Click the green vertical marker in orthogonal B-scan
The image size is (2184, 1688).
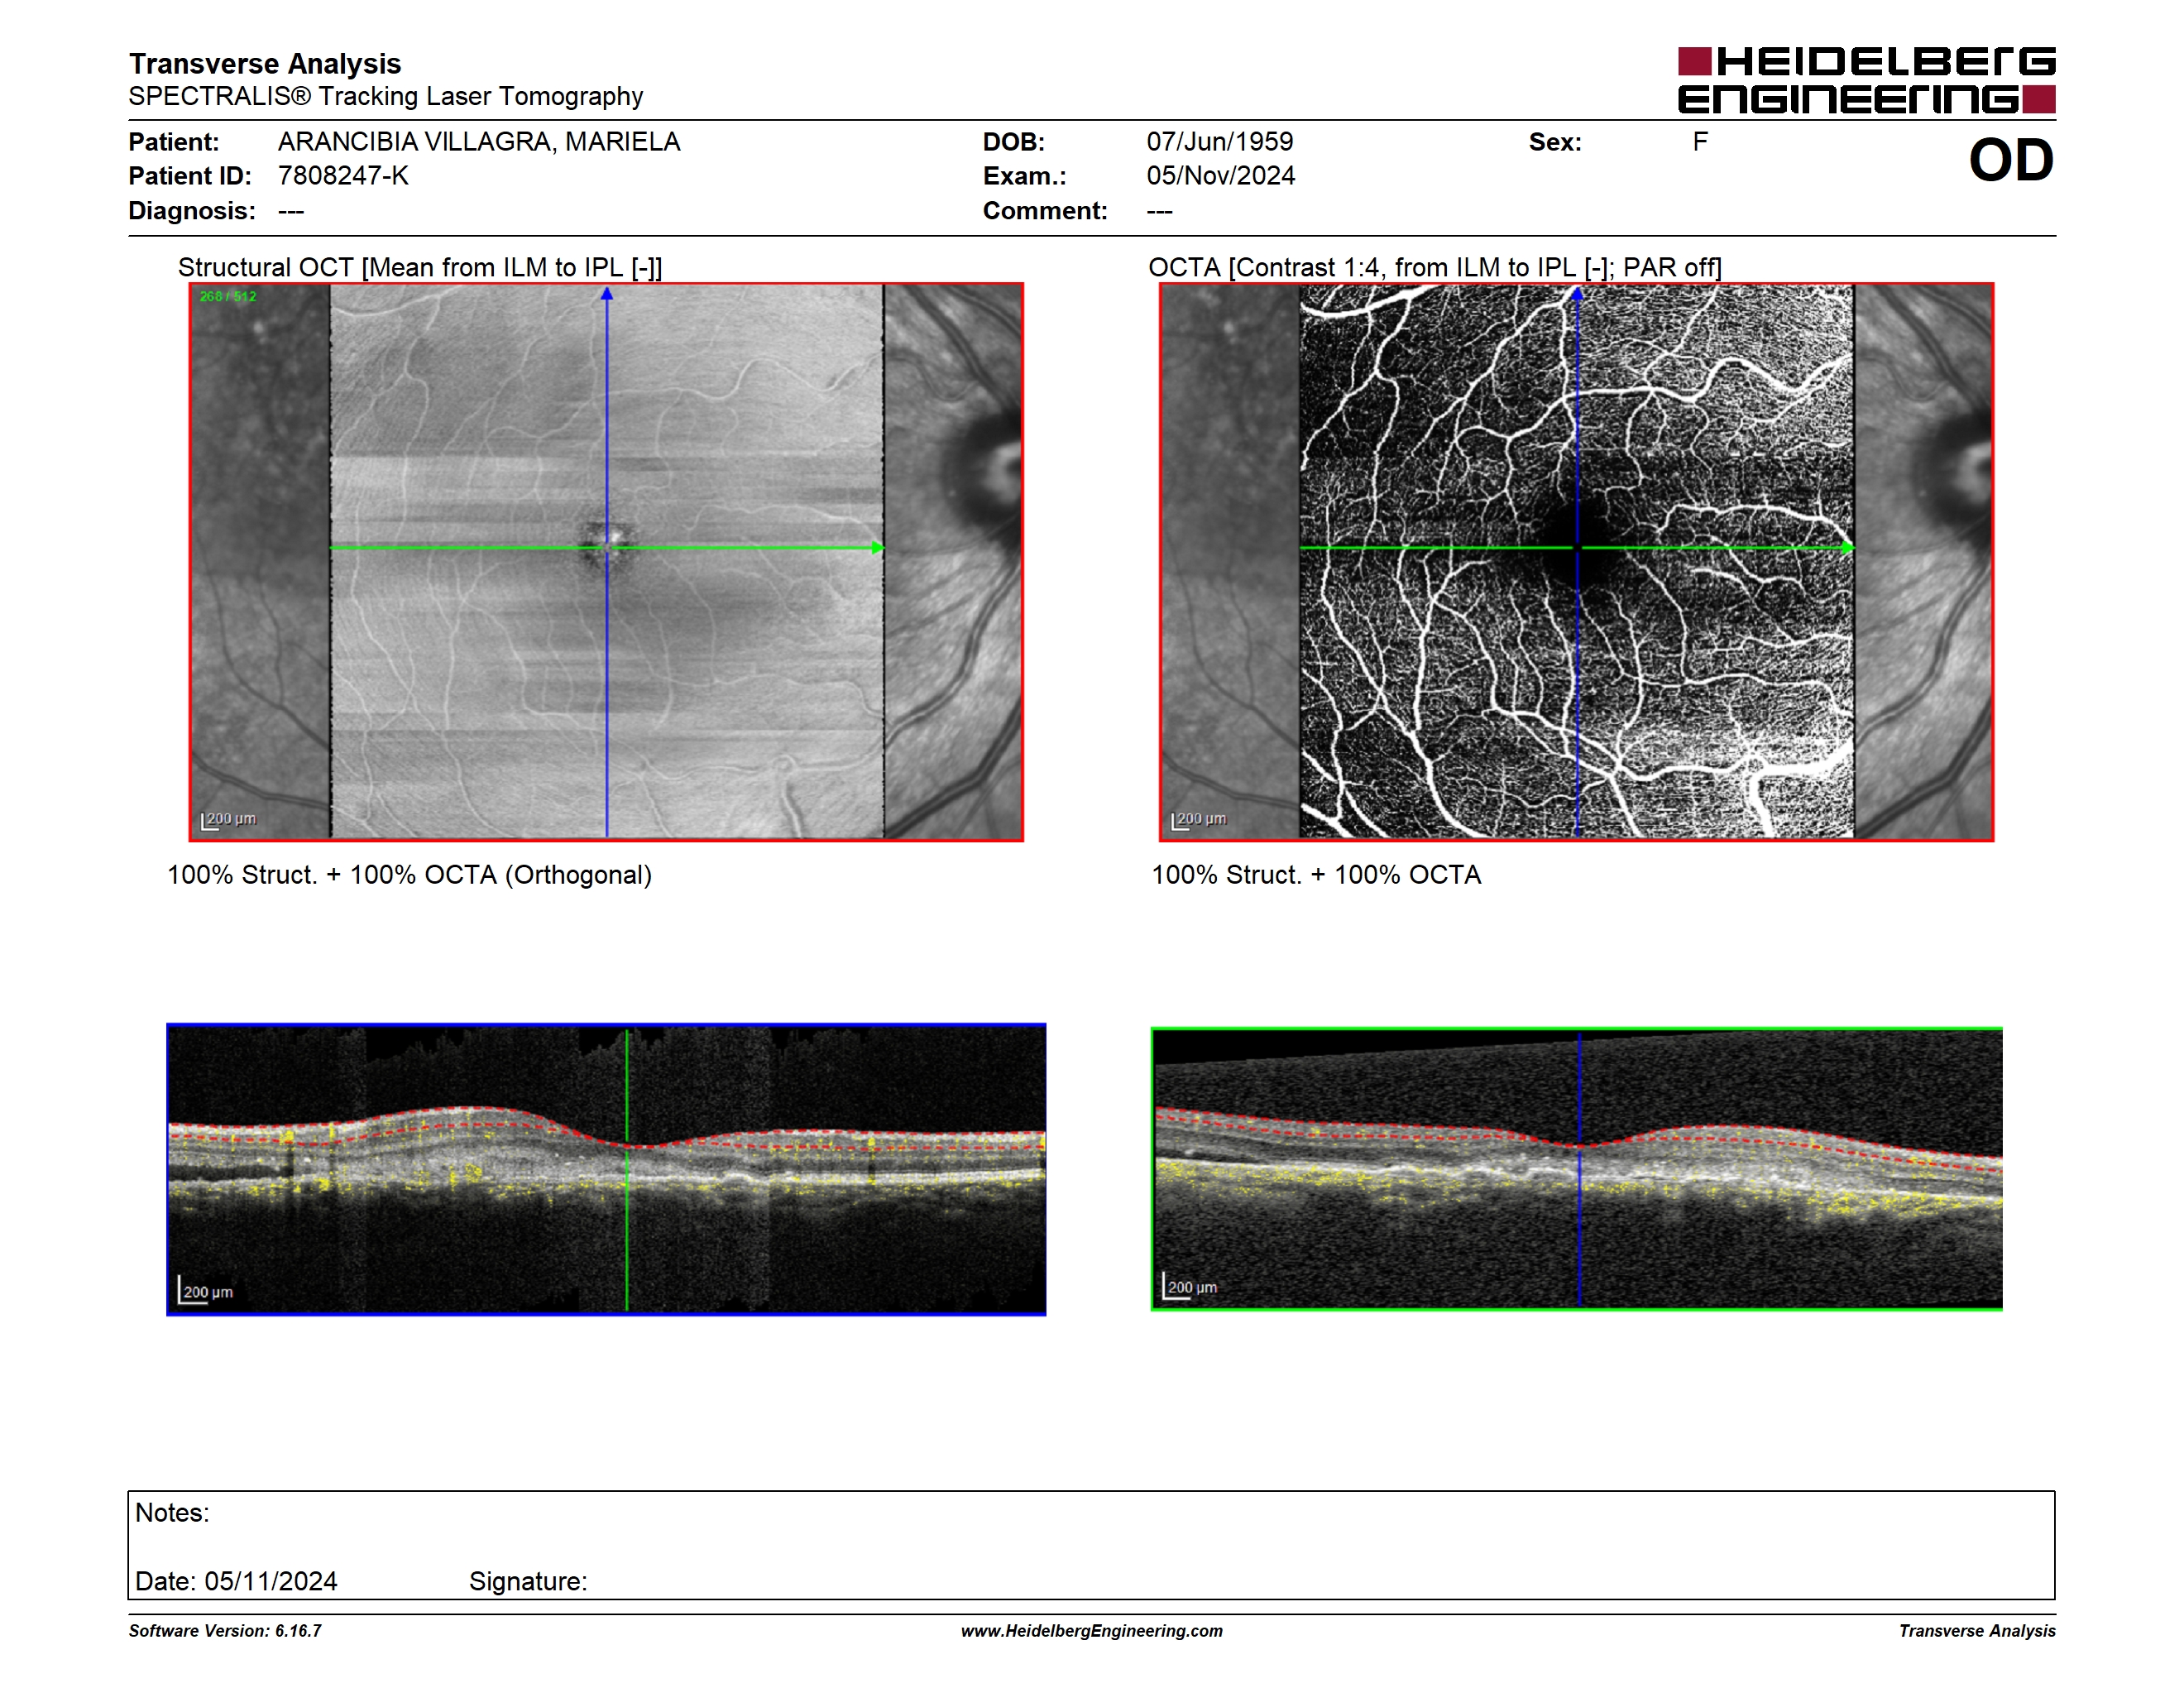point(627,1169)
